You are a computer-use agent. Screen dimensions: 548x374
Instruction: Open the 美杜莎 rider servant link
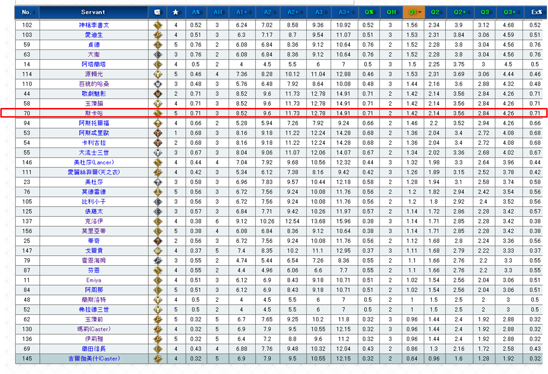94,182
